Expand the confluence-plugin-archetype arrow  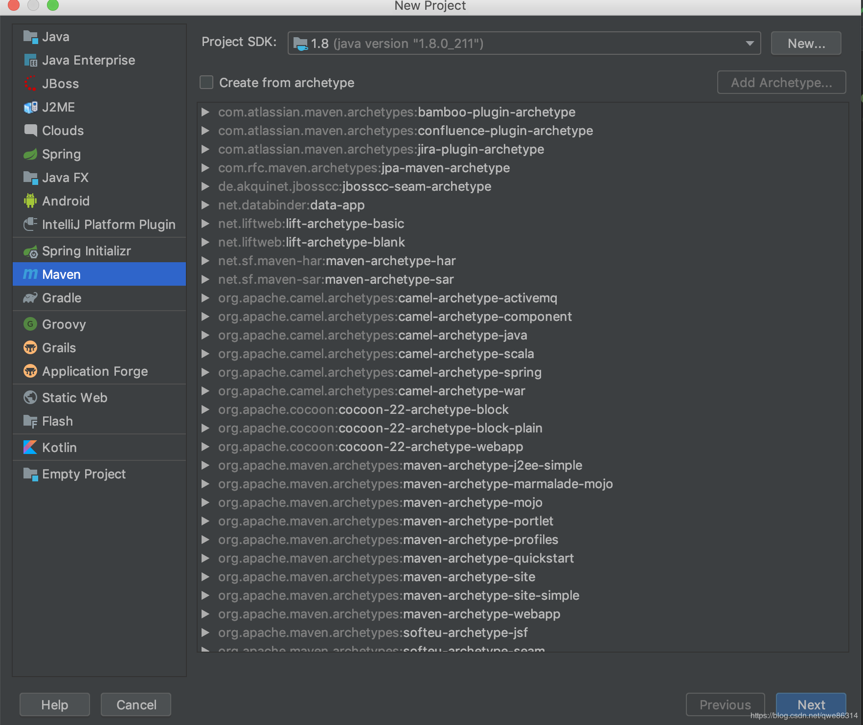coord(205,131)
